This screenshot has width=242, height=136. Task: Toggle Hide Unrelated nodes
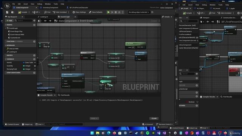pyautogui.click(x=60, y=12)
